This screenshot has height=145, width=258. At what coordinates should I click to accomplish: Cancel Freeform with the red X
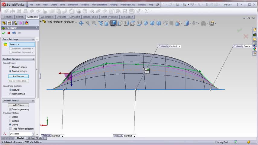[9, 33]
